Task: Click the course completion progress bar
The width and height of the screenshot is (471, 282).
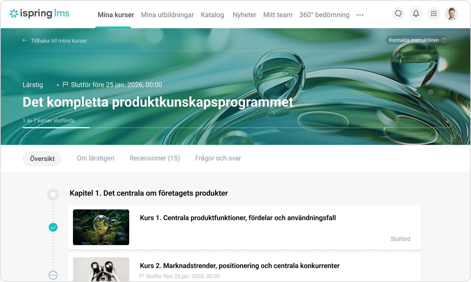Action: [x=235, y=128]
